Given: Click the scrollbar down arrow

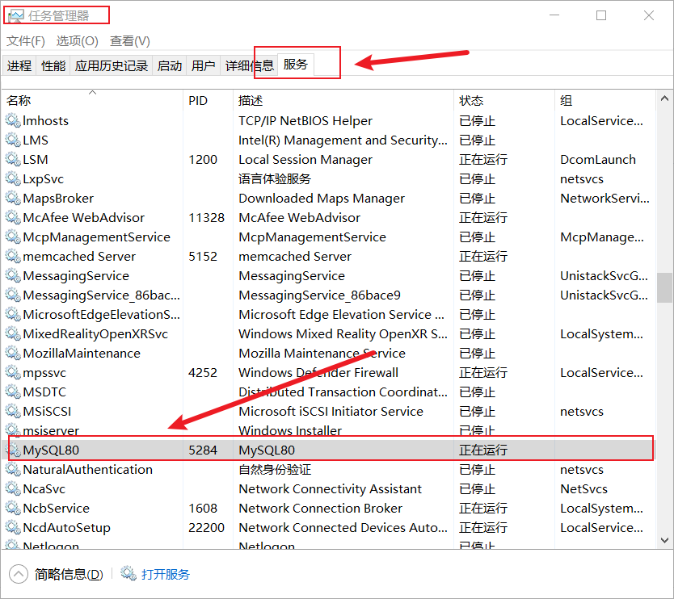Looking at the screenshot, I should pos(664,540).
